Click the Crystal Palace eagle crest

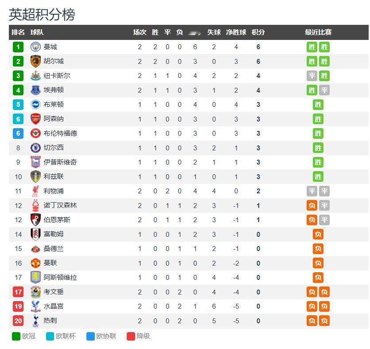[x=35, y=306]
